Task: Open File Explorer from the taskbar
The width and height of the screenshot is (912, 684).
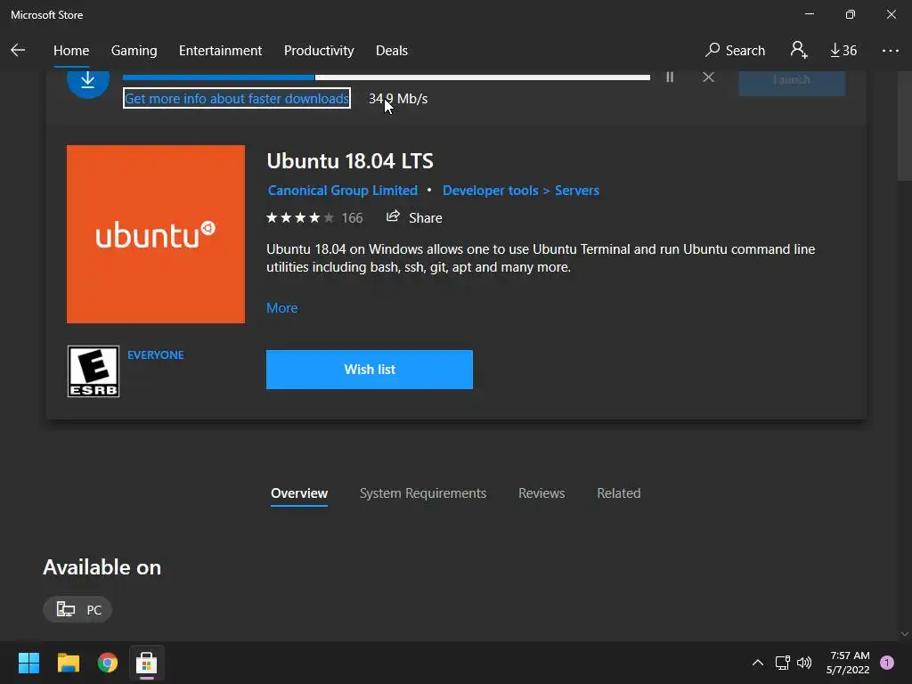Action: (x=68, y=663)
